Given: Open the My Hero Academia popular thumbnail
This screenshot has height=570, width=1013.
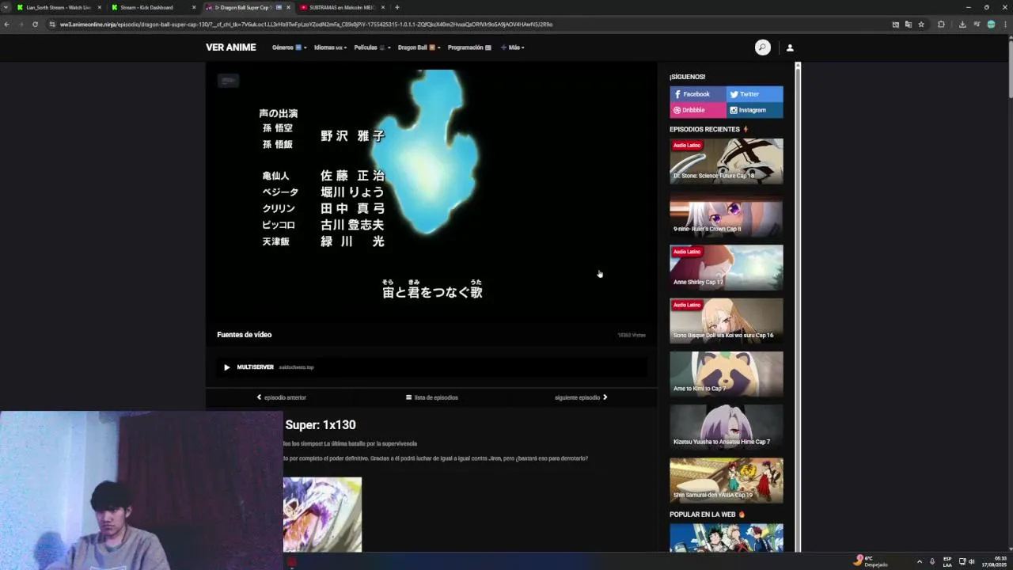Looking at the screenshot, I should 727,538.
